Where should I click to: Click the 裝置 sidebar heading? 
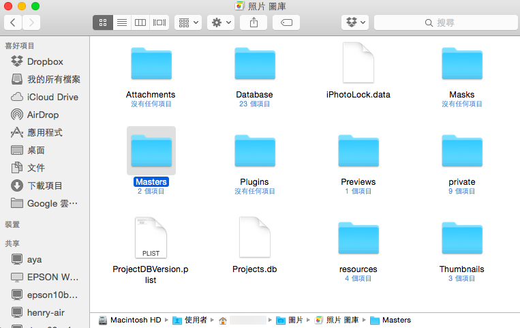[x=12, y=224]
